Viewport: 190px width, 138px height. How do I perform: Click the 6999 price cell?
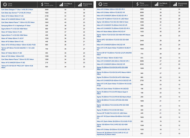click(142, 61)
